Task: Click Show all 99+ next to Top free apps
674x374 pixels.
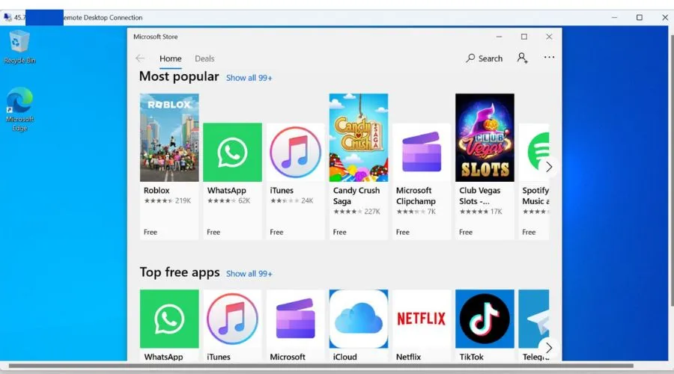Action: pyautogui.click(x=249, y=274)
